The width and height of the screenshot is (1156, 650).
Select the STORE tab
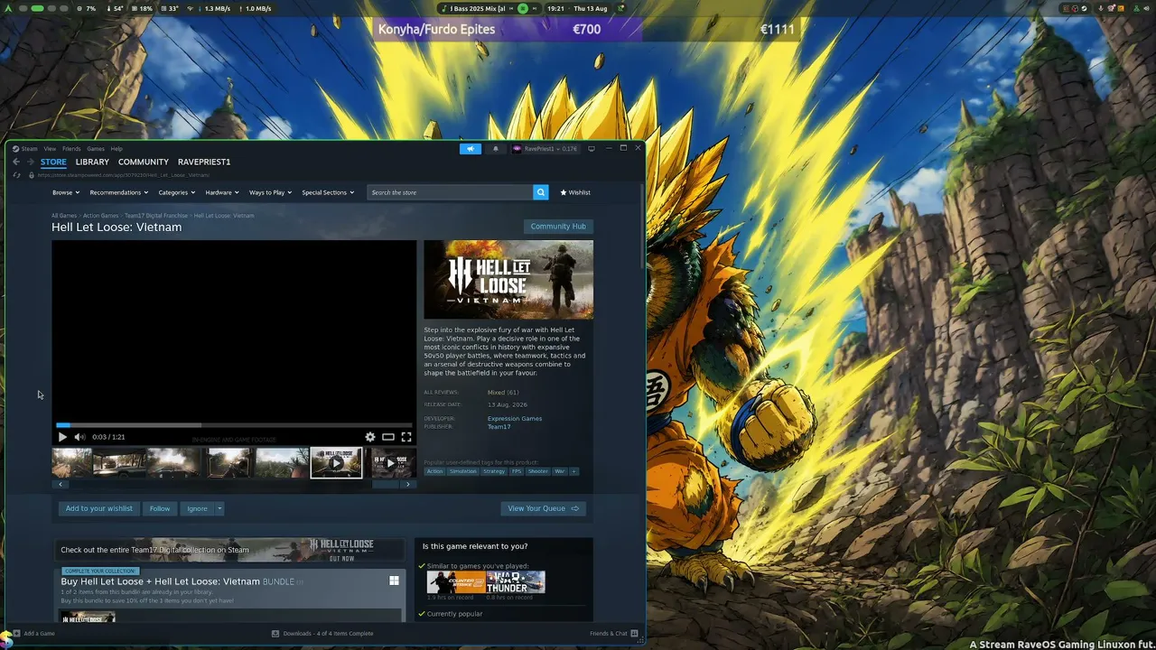tap(53, 162)
